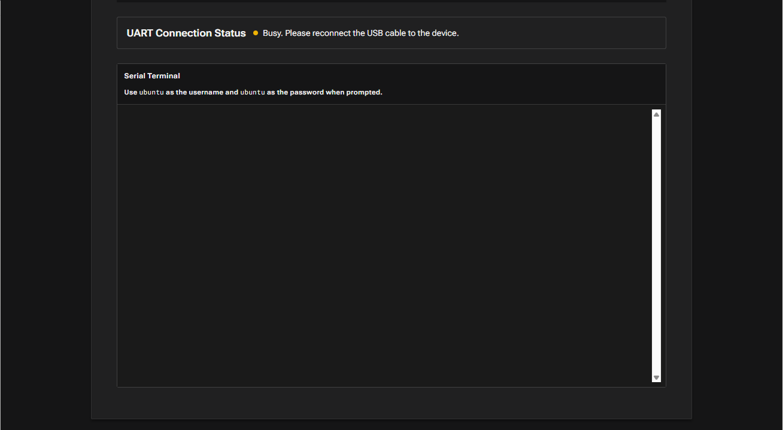783x430 pixels.
Task: Click the Serial Terminal heading
Action: click(x=152, y=76)
